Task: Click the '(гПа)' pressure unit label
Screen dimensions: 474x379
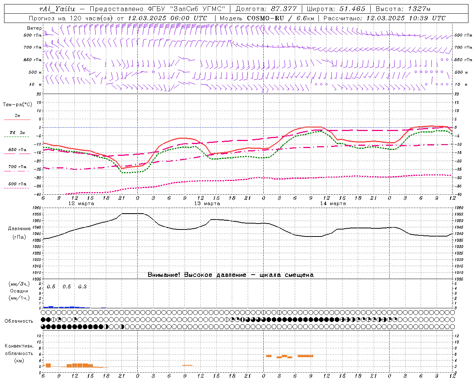Action: click(x=19, y=237)
